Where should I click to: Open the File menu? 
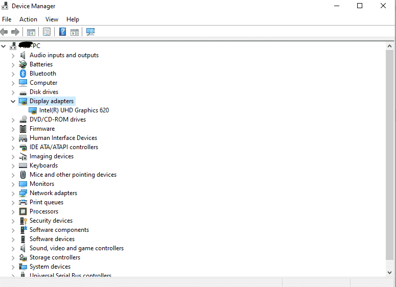pyautogui.click(x=7, y=19)
